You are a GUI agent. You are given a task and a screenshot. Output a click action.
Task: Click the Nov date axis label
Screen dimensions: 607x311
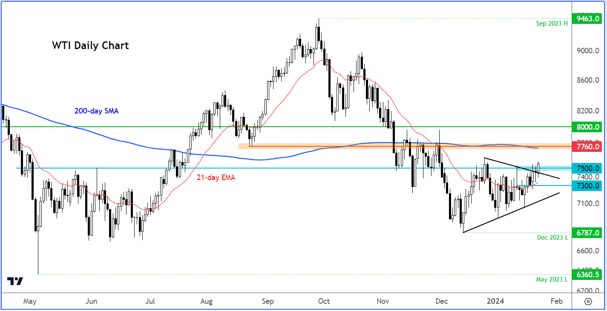pos(383,301)
